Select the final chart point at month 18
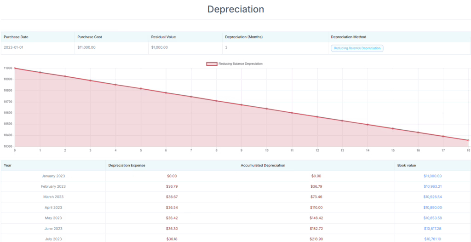Screen dimensions: 471x242 468,140
